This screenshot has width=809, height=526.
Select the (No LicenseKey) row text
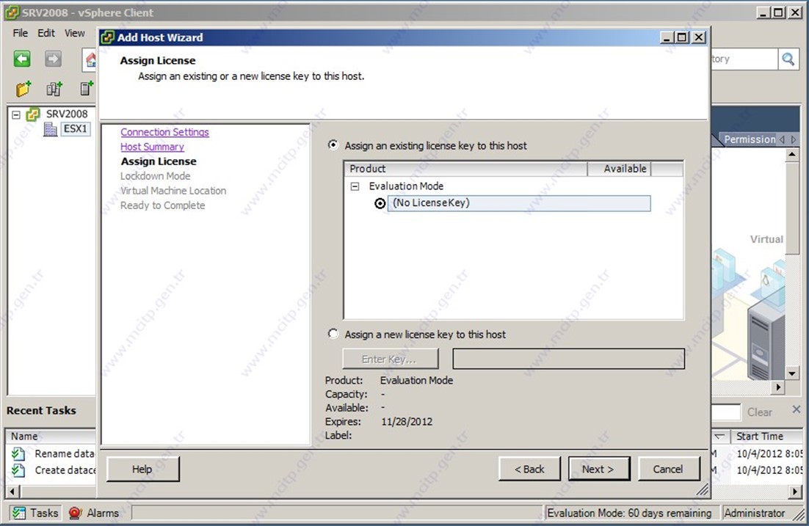(432, 202)
